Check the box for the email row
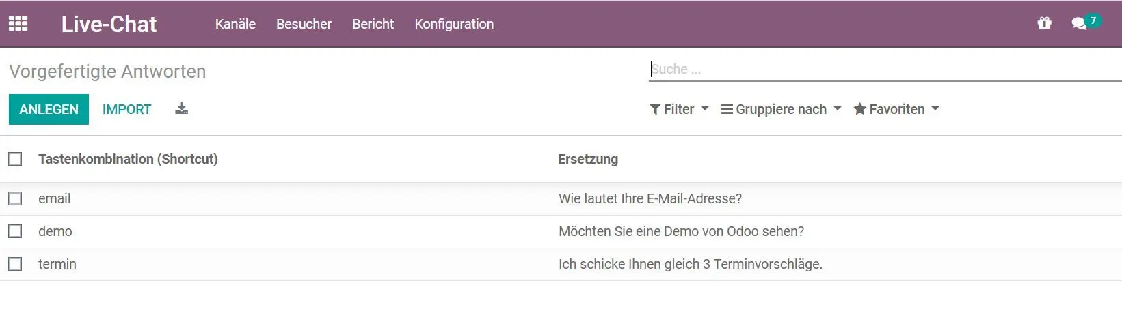Image resolution: width=1122 pixels, height=311 pixels. click(15, 198)
